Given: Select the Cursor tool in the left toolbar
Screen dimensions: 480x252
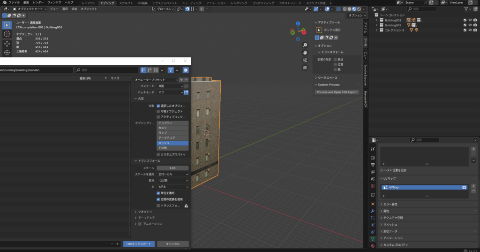Looking at the screenshot, I should pyautogui.click(x=7, y=34).
